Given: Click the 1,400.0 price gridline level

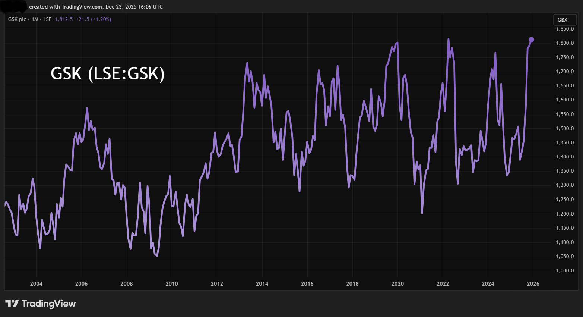Looking at the screenshot, I should click(x=565, y=156).
